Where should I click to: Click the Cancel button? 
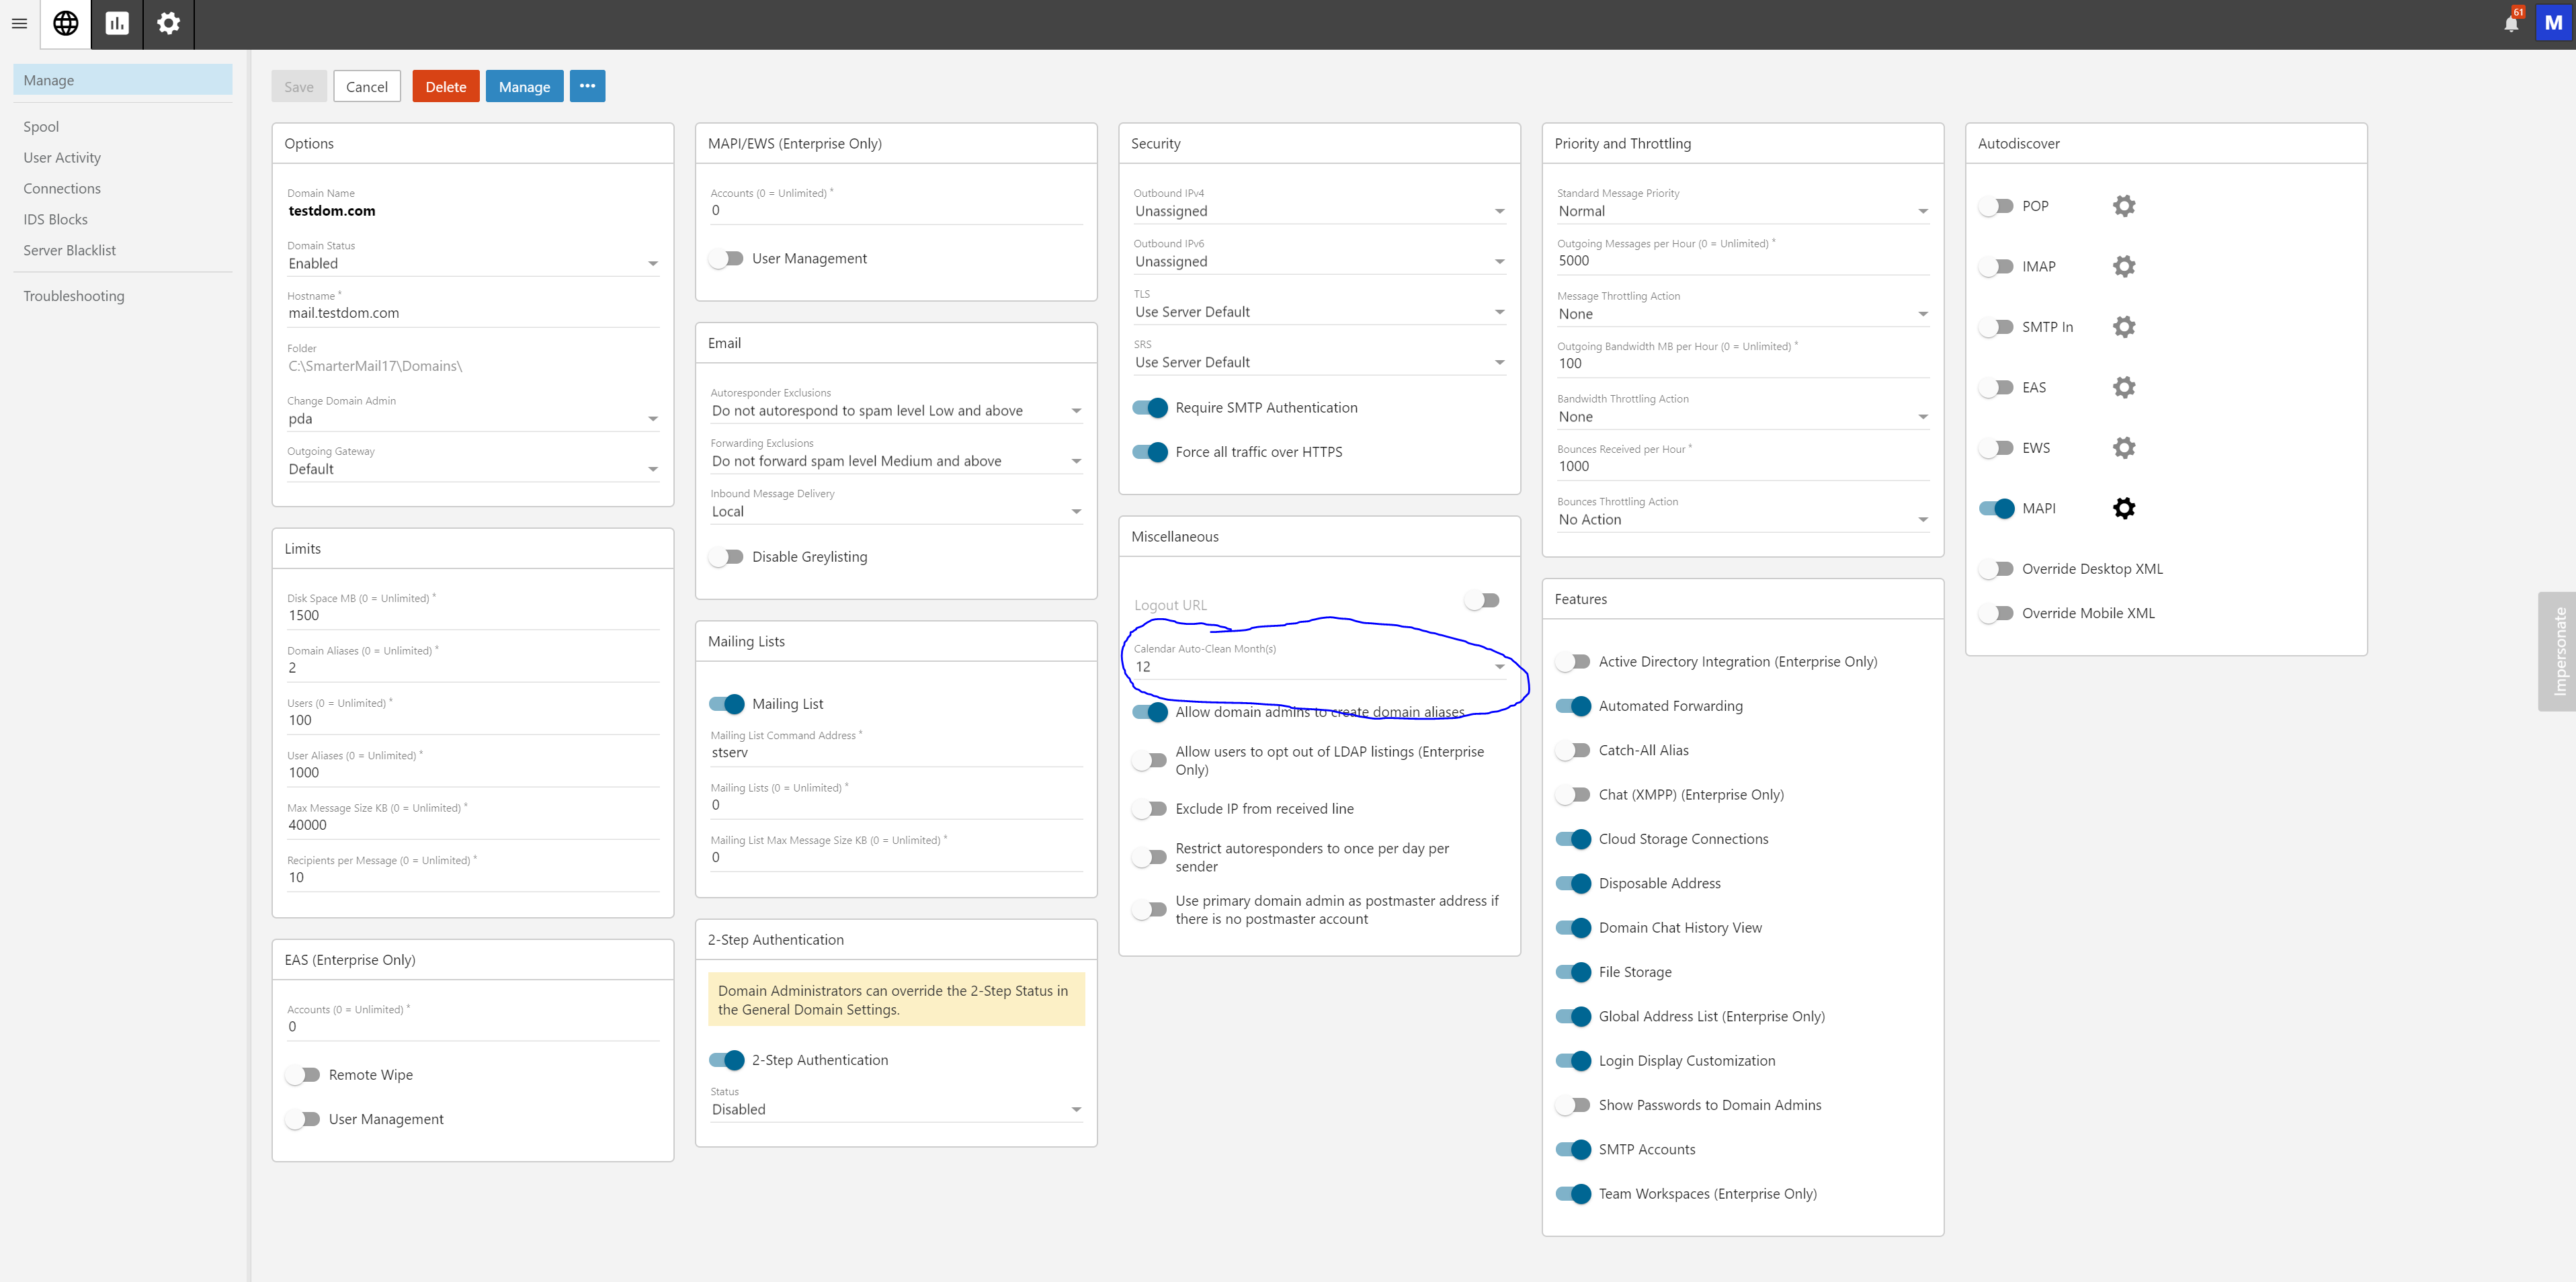tap(366, 86)
